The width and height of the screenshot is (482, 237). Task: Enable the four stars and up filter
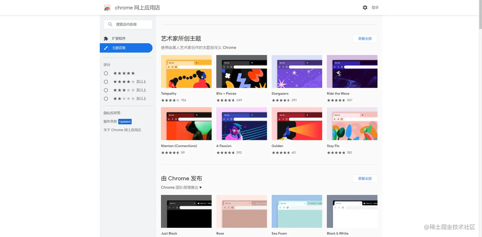106,81
